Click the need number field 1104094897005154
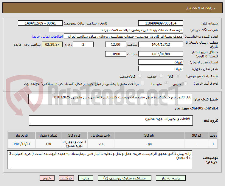The image size is (225, 186). click(x=161, y=23)
